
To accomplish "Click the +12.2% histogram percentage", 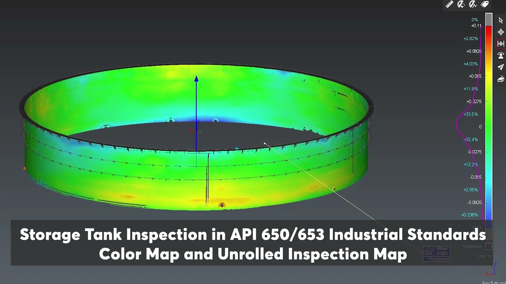I will click(470, 164).
